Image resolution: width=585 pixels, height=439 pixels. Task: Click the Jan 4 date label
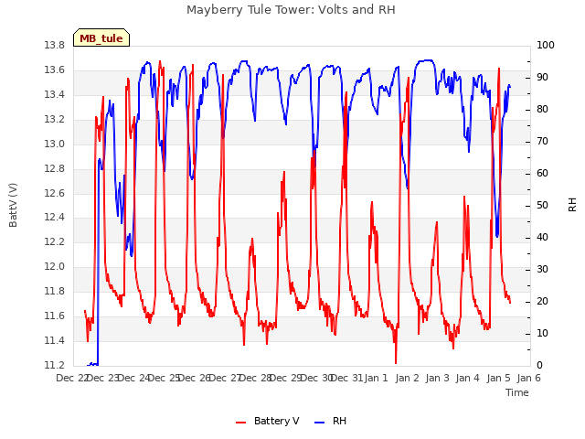[468, 378]
